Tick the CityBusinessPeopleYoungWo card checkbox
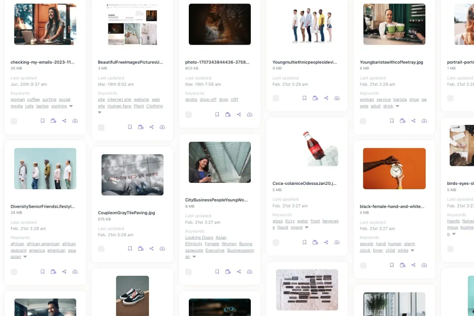This screenshot has width=474, height=316. pyautogui.click(x=188, y=272)
